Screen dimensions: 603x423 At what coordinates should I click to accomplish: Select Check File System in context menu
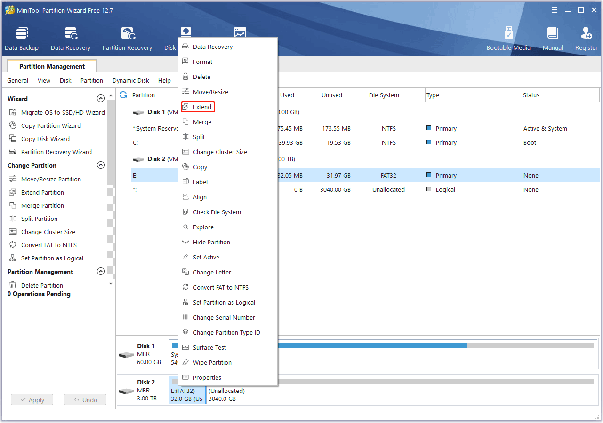(228, 212)
